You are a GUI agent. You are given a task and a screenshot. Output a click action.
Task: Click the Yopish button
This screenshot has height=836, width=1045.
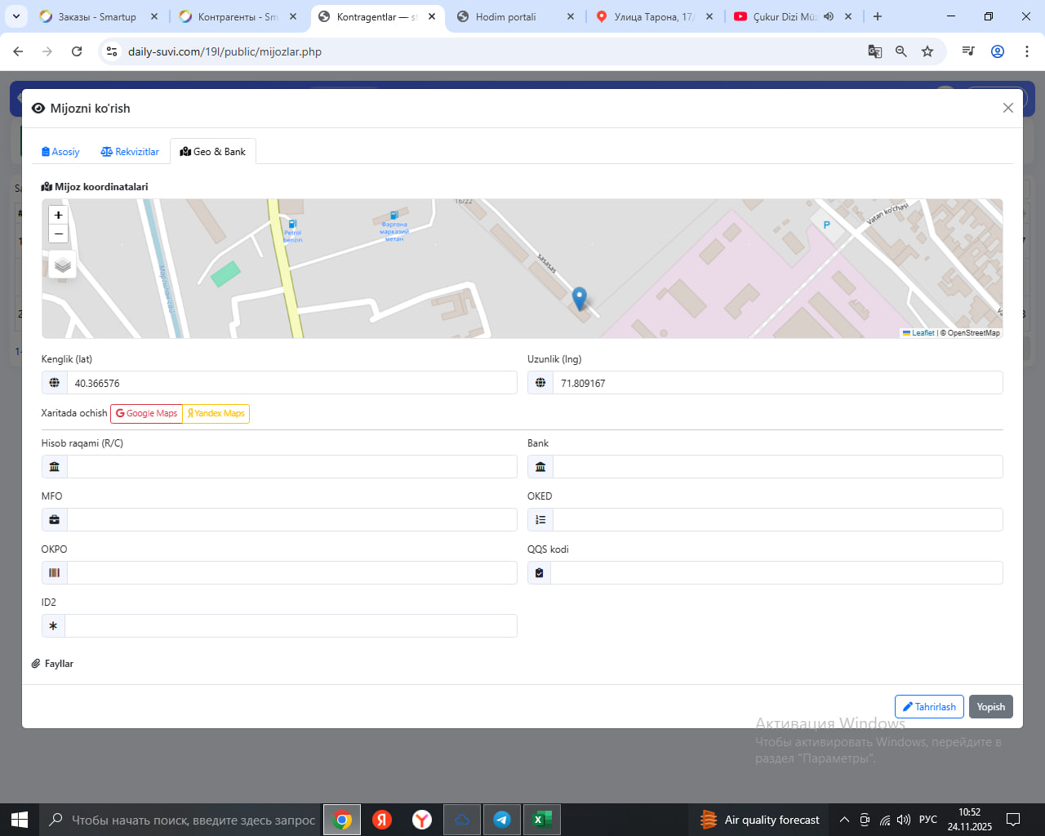[990, 707]
